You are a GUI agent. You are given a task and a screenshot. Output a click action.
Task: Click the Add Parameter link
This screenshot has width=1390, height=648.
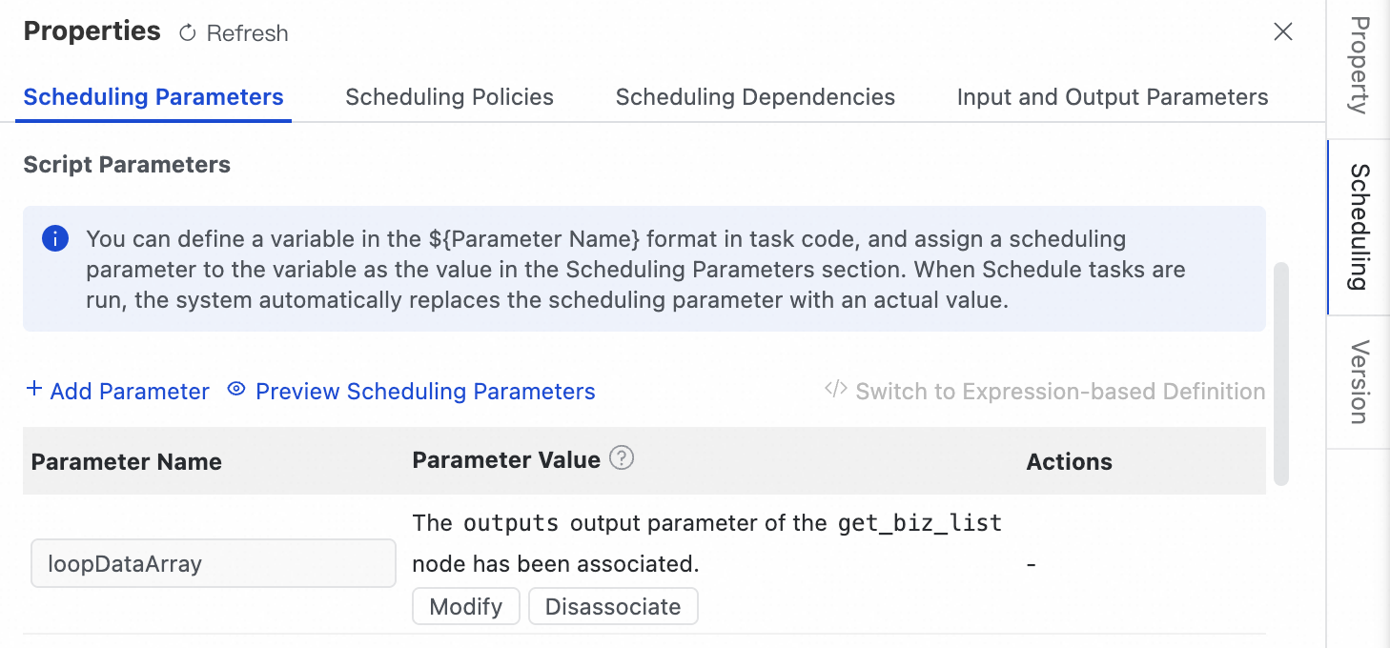[130, 392]
